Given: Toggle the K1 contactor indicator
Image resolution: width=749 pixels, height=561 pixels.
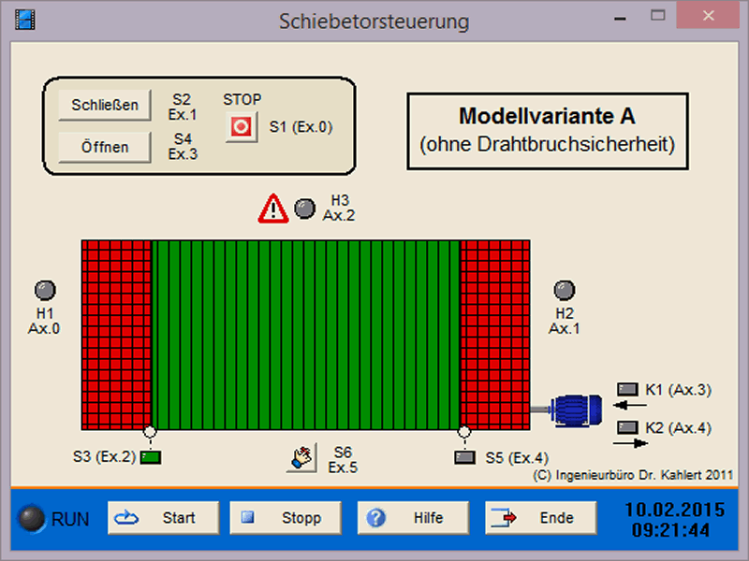Looking at the screenshot, I should 626,388.
